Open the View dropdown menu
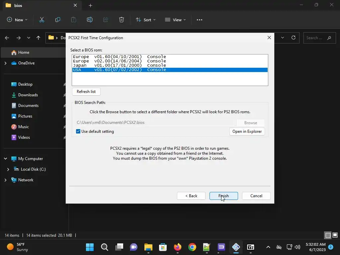Screen dimensions: 340x255 click(175, 20)
